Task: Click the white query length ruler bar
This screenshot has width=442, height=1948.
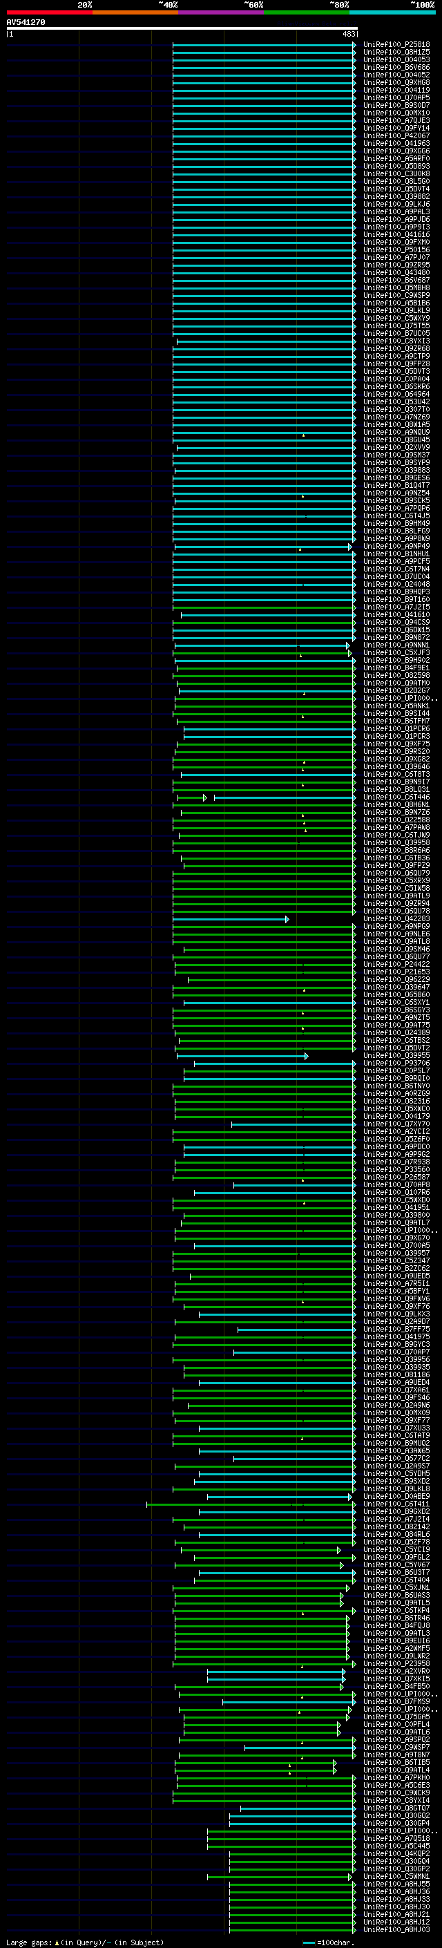Action: tap(182, 29)
